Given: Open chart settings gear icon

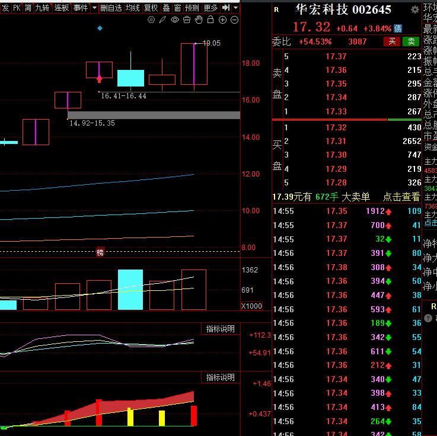Looking at the screenshot, I should point(151,20).
